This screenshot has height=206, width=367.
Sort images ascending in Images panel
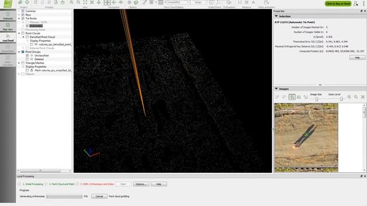point(299,97)
